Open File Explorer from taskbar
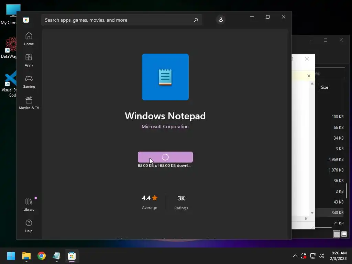Viewport: 352px width, 264px height. [26, 256]
